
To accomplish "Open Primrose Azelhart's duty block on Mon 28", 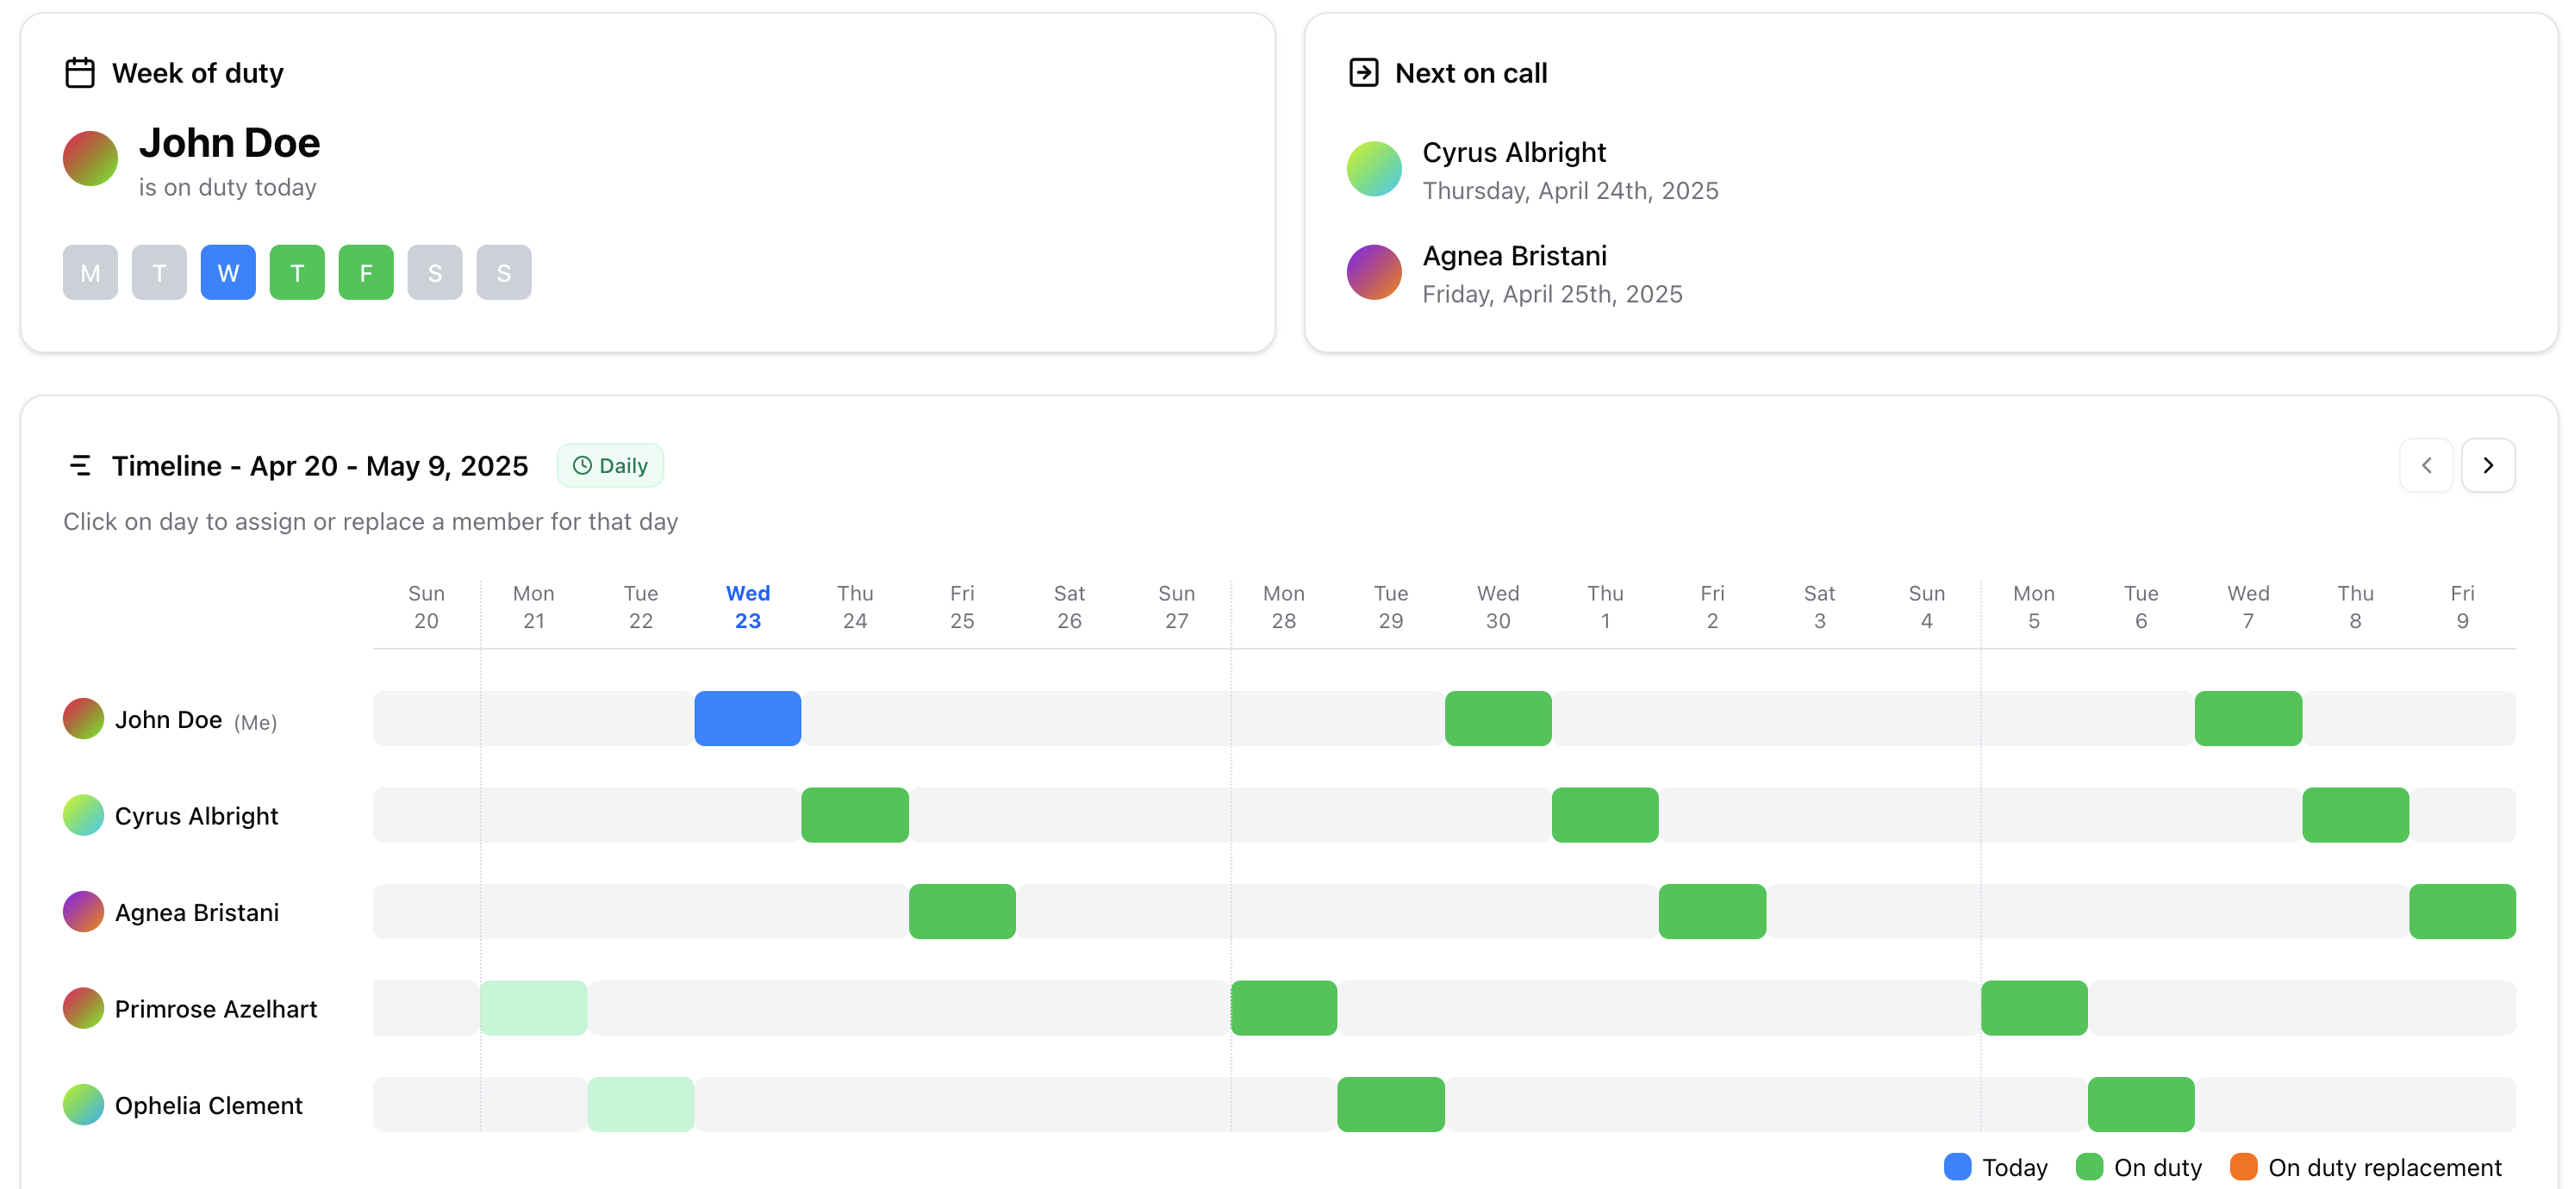I will 1284,1009.
